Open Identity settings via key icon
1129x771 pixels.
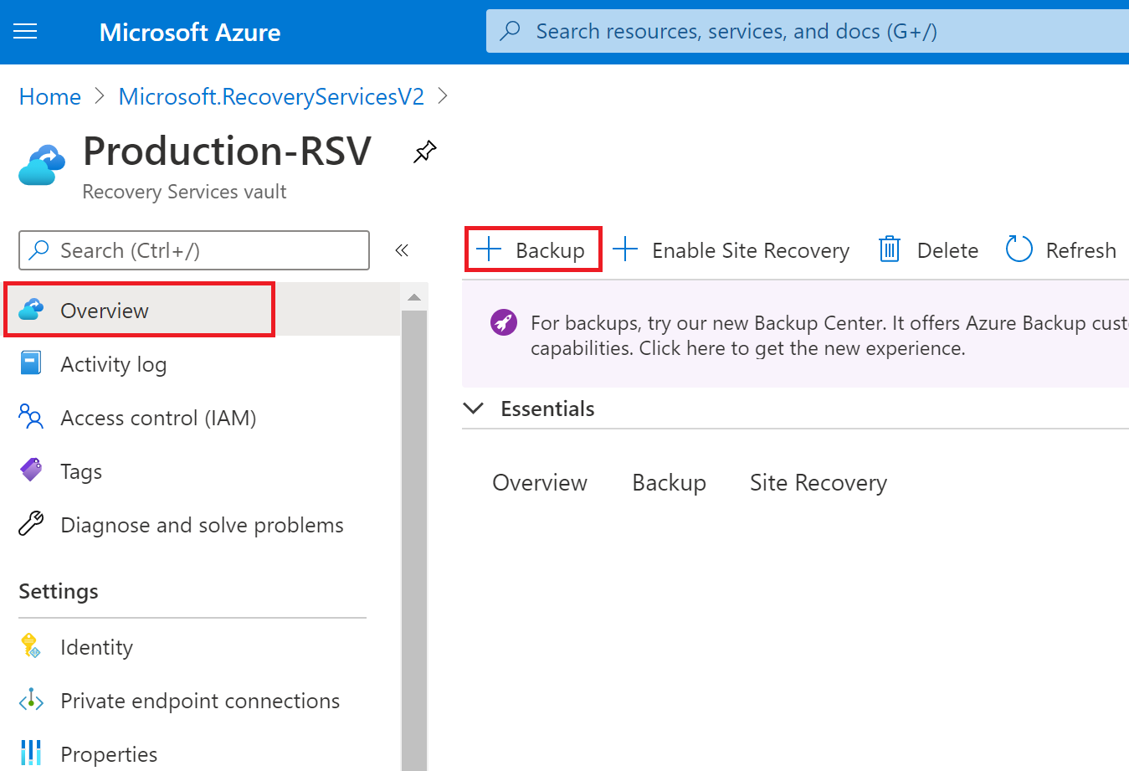point(31,646)
